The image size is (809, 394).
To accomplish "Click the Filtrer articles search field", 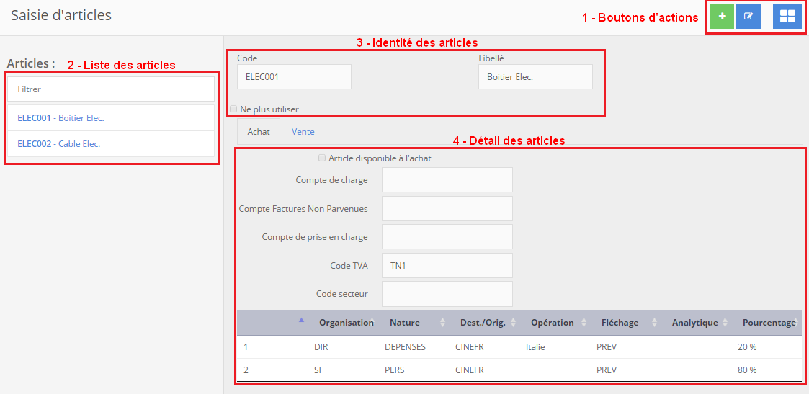I will click(110, 89).
